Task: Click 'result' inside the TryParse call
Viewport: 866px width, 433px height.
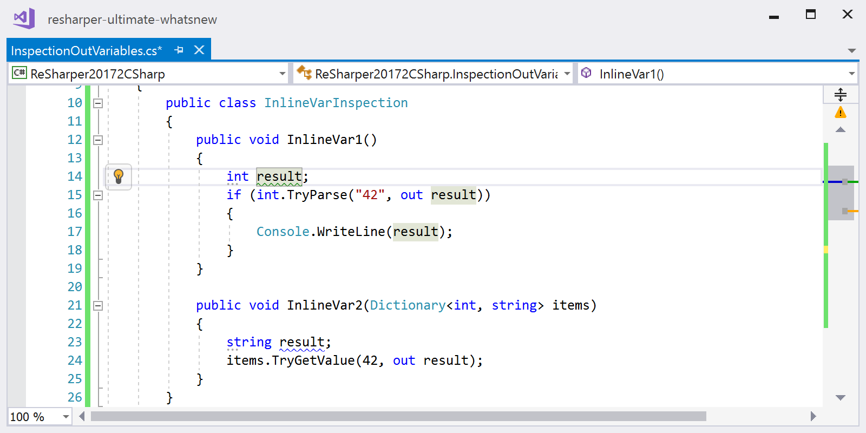Action: pyautogui.click(x=454, y=195)
